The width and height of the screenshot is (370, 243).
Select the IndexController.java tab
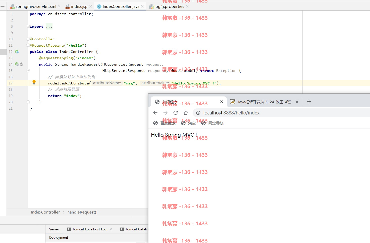pyautogui.click(x=121, y=7)
